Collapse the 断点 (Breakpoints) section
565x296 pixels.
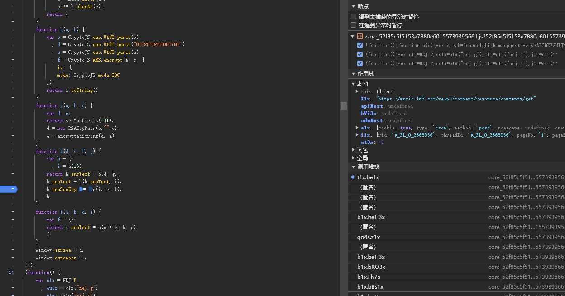coord(354,6)
